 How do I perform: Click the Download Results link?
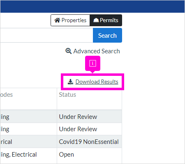[x=97, y=82]
